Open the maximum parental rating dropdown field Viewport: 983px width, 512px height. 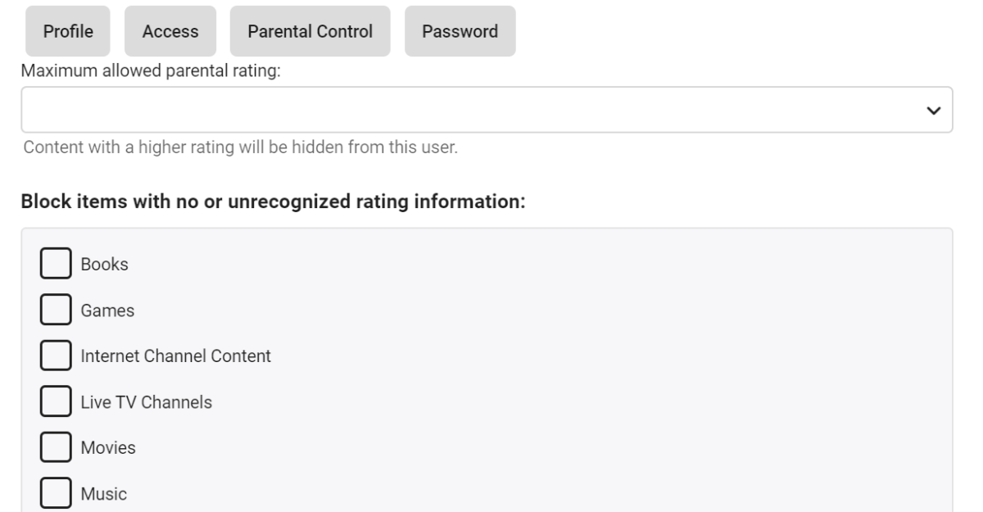pos(475,110)
